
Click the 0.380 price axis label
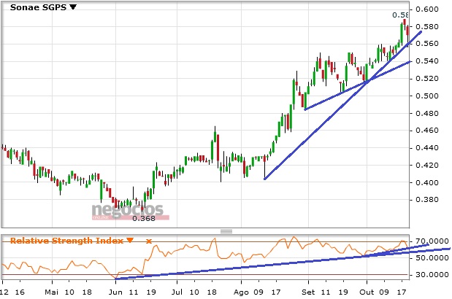[x=427, y=199]
